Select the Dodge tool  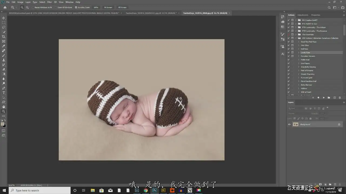(x=4, y=83)
